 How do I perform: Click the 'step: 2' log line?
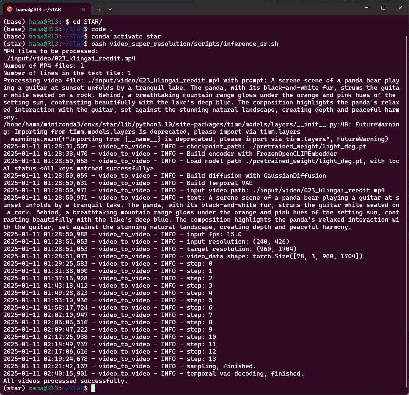click(108, 278)
